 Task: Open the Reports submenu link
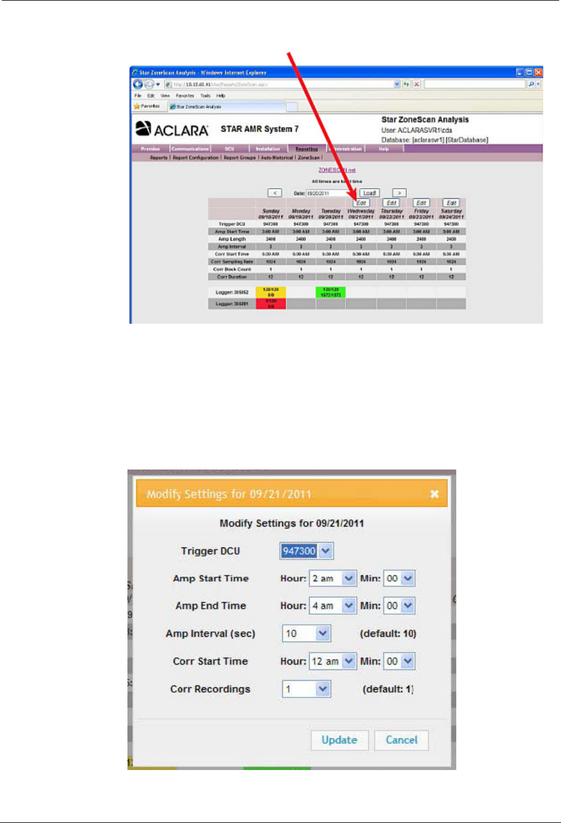coord(159,158)
